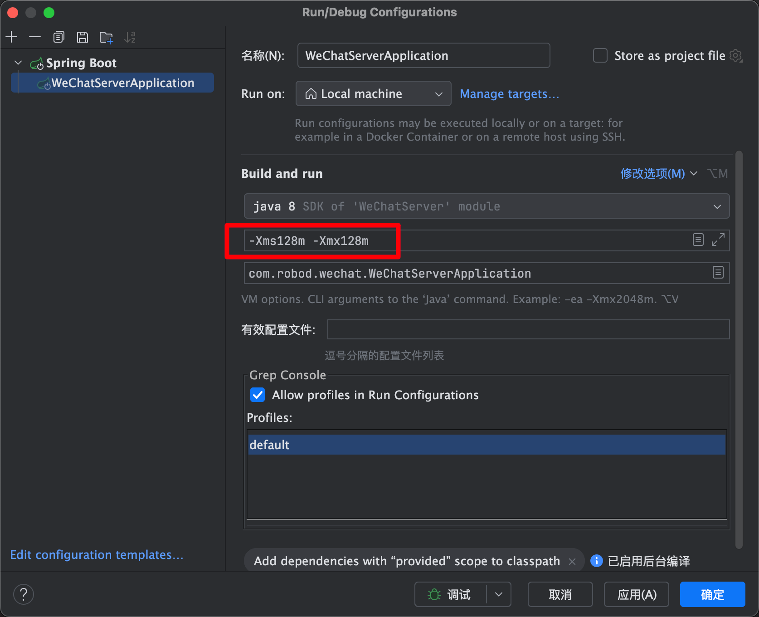Click the 调试 debug button

pyautogui.click(x=450, y=594)
